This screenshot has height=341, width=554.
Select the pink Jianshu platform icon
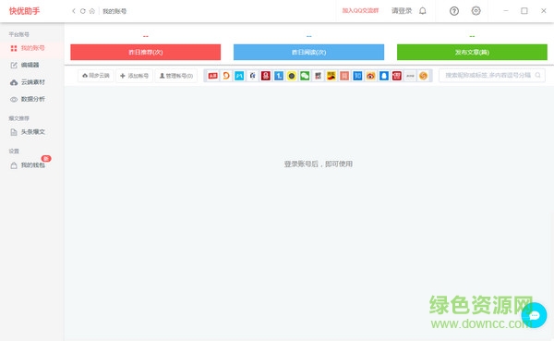tap(344, 76)
